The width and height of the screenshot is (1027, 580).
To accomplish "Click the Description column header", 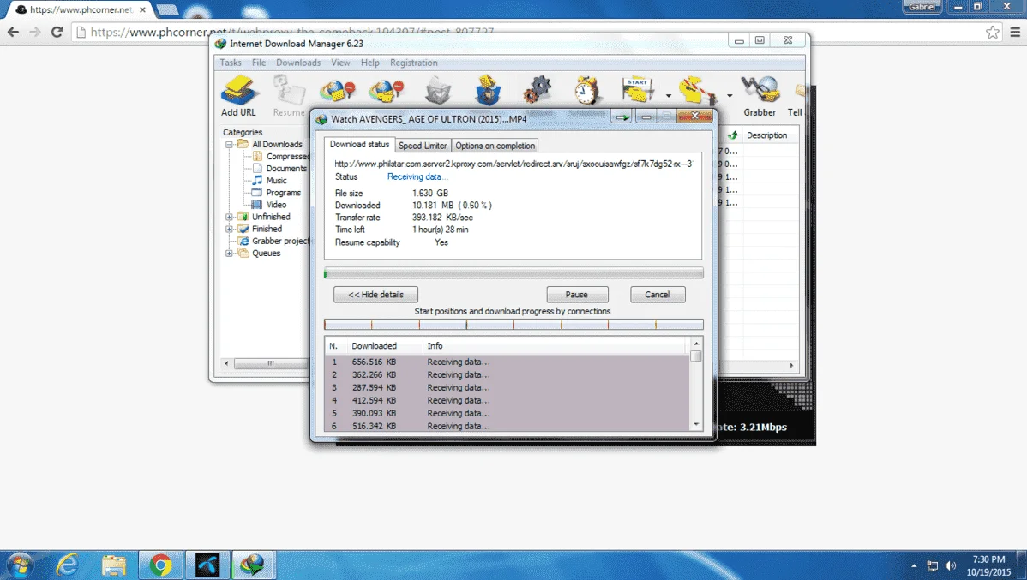I will point(767,135).
